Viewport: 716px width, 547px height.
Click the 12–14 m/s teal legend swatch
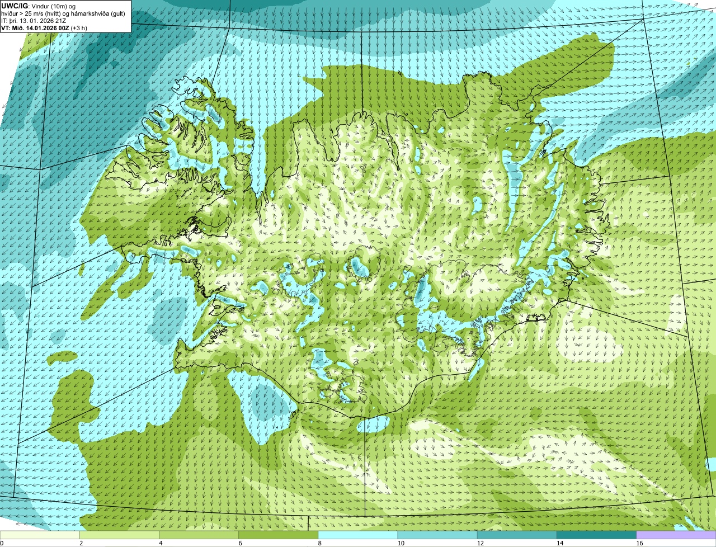point(517,535)
